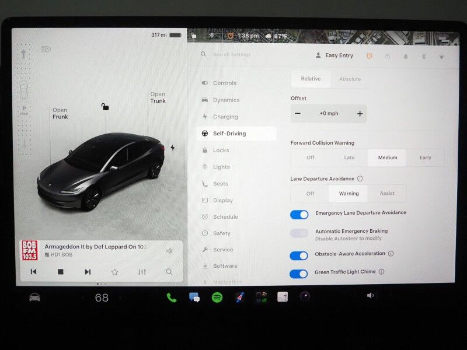Set Lane Departure Avoidance to Assist
This screenshot has height=350, width=467.
pos(387,194)
